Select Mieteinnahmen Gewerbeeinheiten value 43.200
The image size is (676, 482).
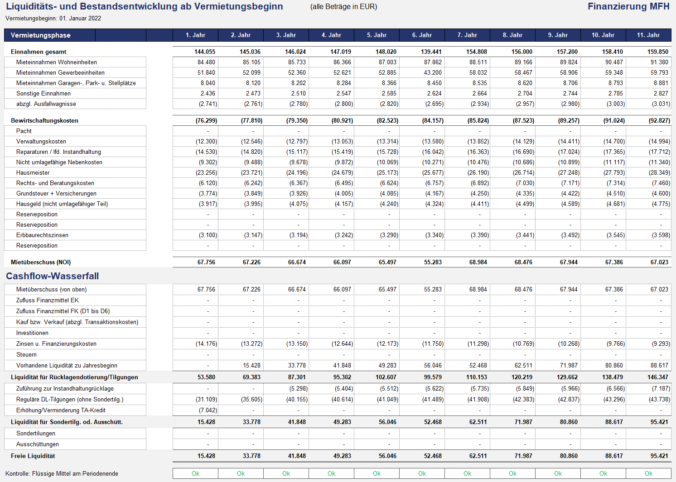[432, 73]
